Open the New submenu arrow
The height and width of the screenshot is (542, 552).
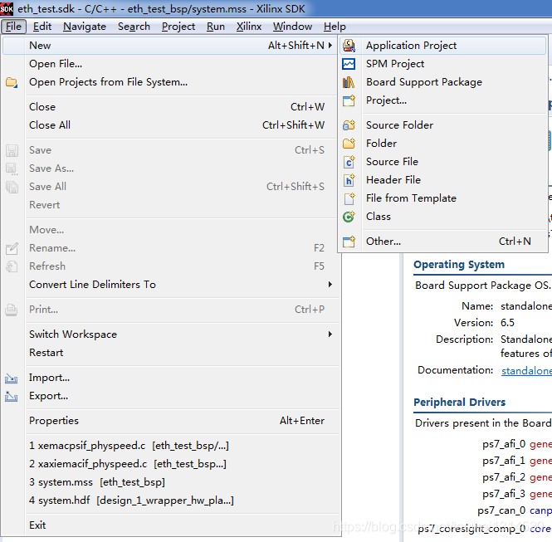330,45
